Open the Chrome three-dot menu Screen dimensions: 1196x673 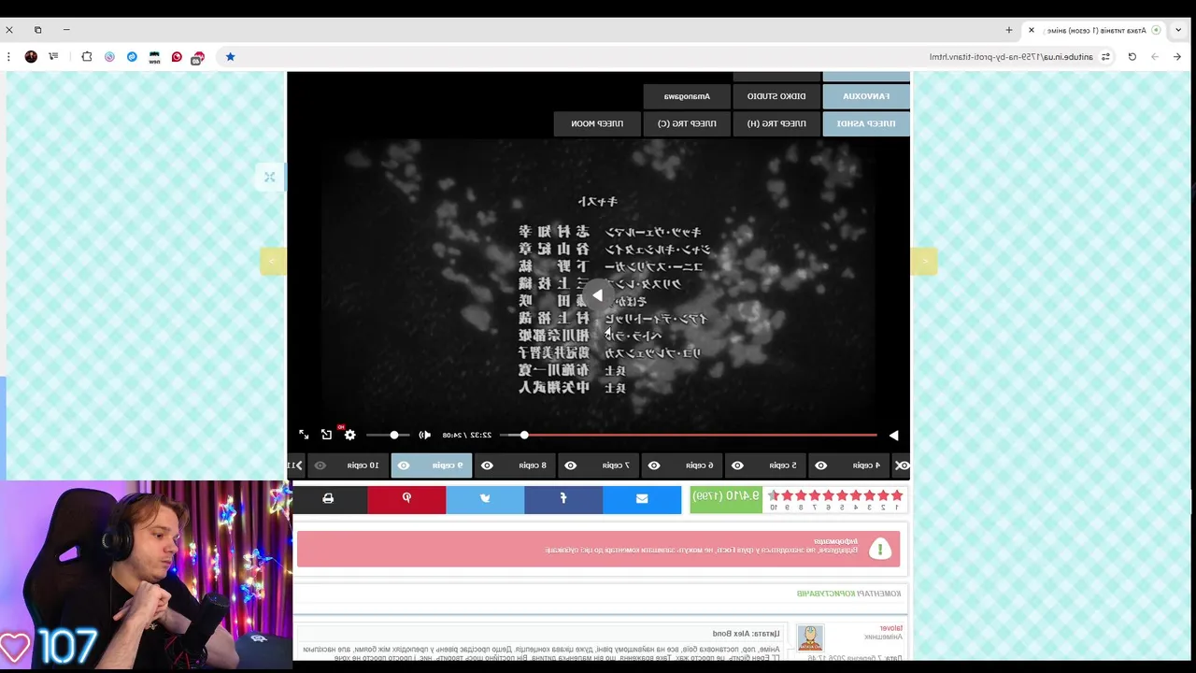tap(8, 57)
